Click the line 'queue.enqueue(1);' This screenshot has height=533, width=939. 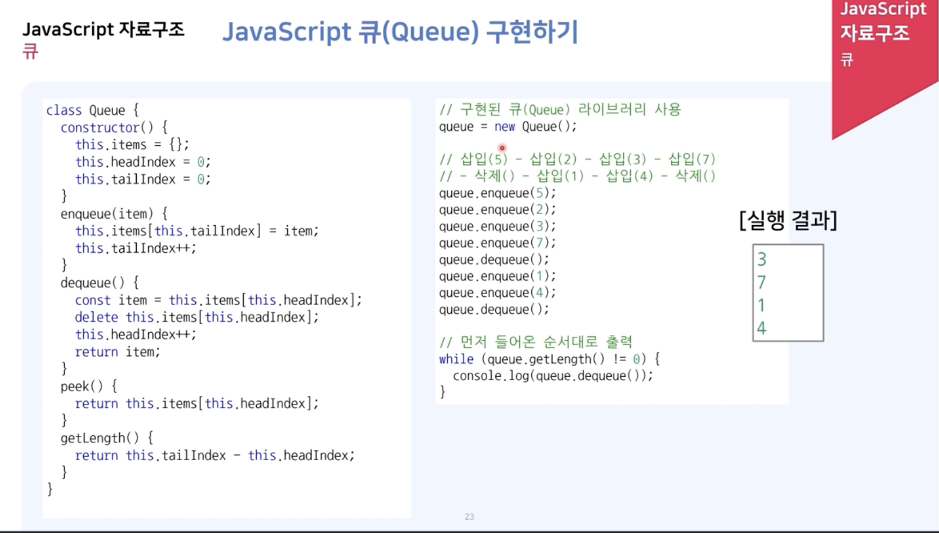click(498, 276)
